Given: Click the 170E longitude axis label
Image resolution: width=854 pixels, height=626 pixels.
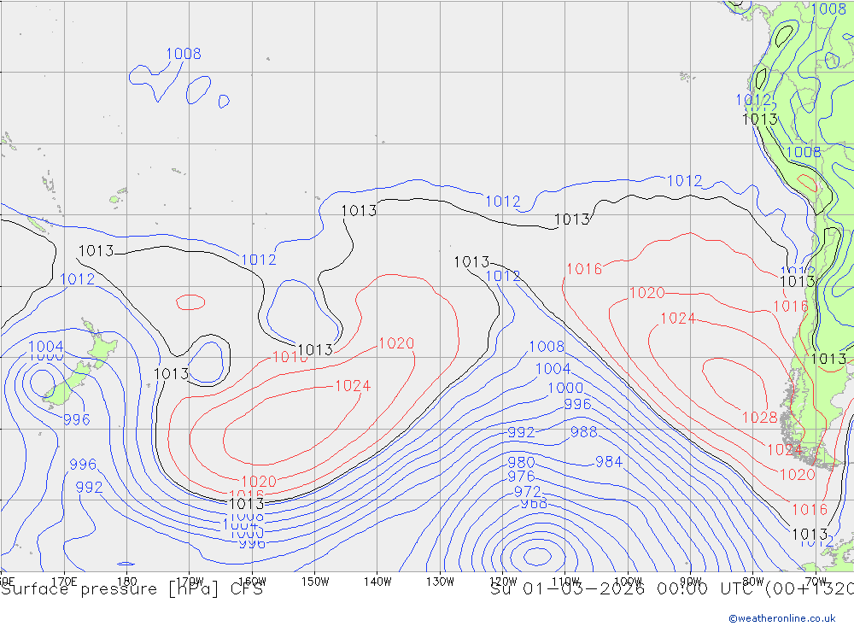Looking at the screenshot, I should click(64, 581).
